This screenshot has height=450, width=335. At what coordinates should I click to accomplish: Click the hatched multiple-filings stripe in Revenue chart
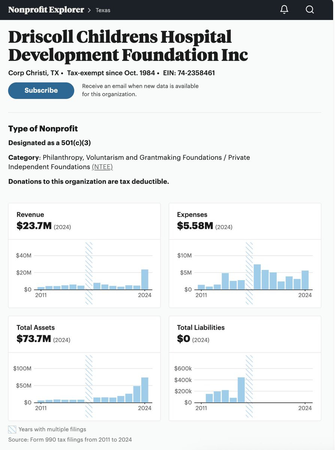click(89, 273)
